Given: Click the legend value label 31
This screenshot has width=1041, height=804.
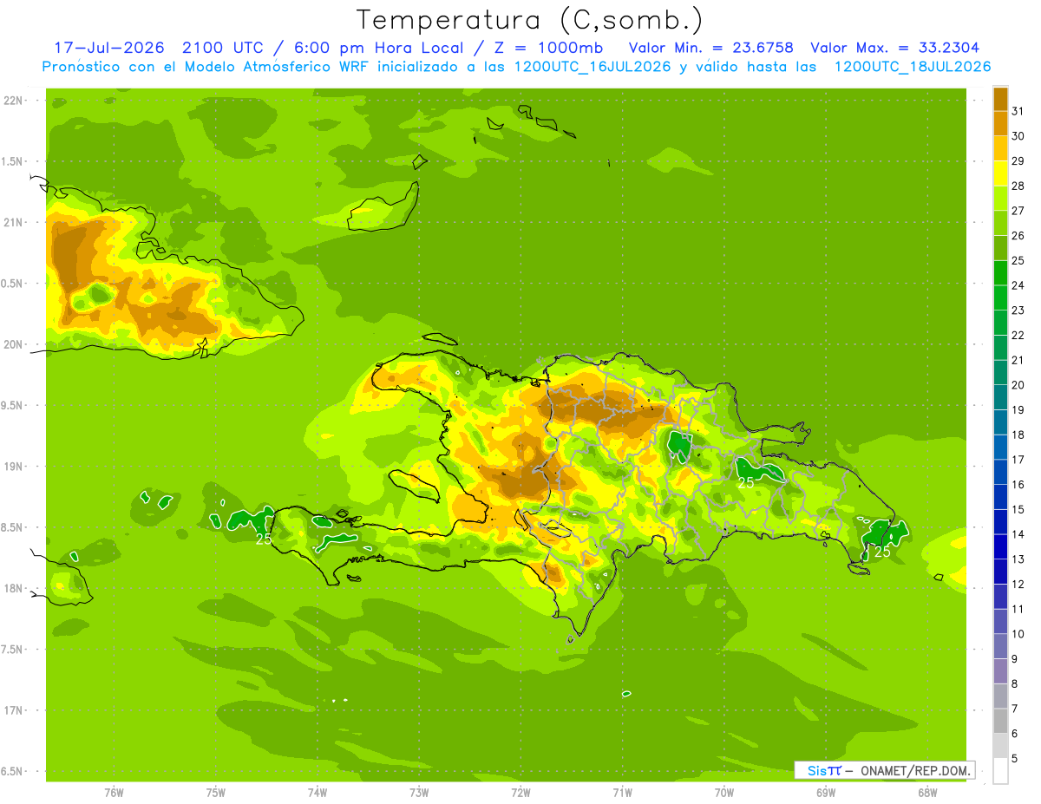Looking at the screenshot, I should coord(1018,111).
